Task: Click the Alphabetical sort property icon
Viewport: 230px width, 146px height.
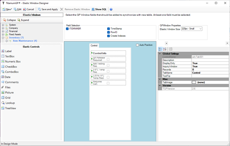Action: 165,49
